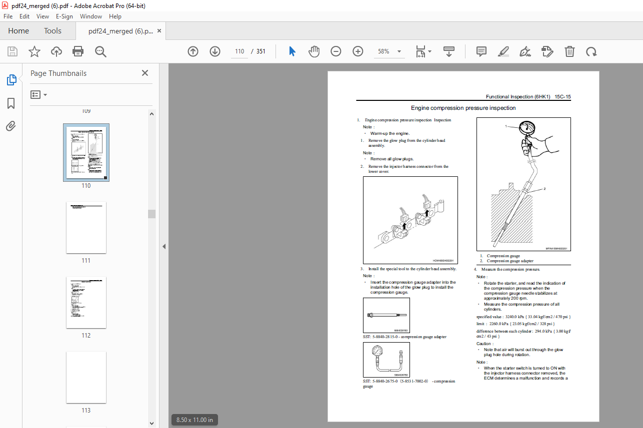Open the Find text magnifier tool
This screenshot has width=643, height=428.
[x=100, y=51]
